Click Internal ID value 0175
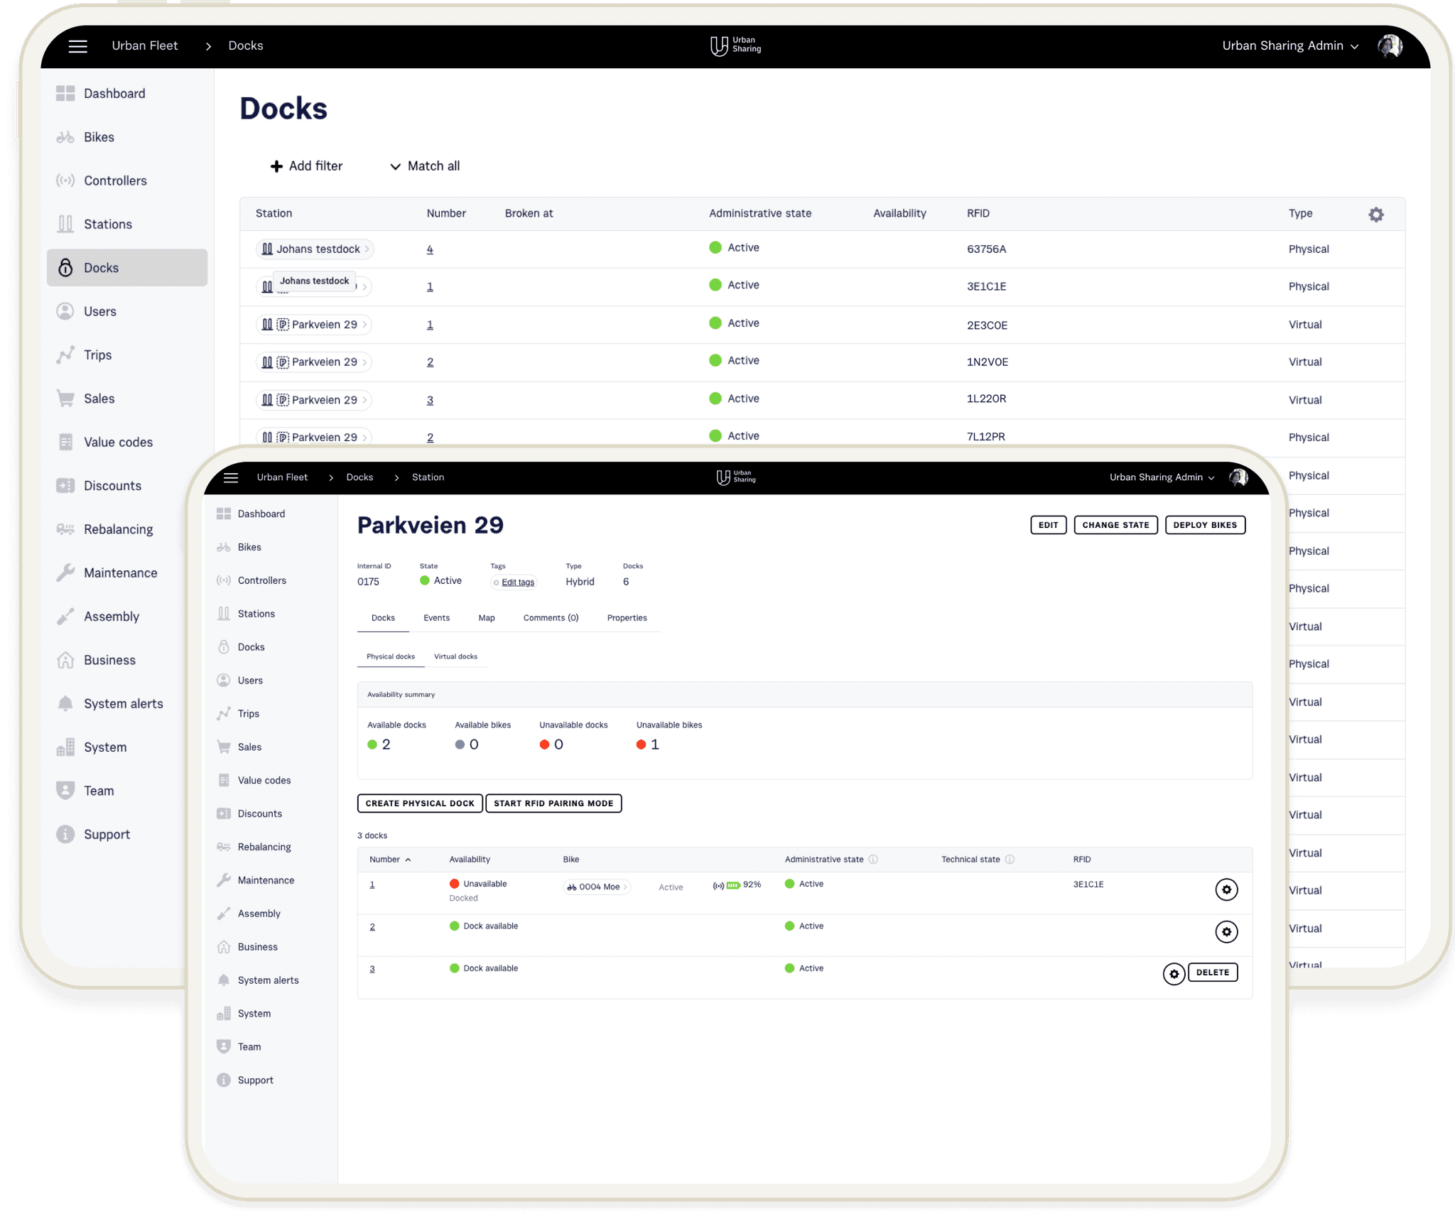 tap(368, 582)
